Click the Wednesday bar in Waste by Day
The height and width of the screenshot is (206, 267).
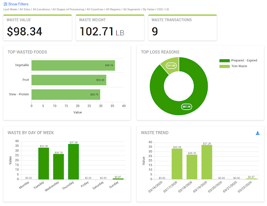click(58, 166)
